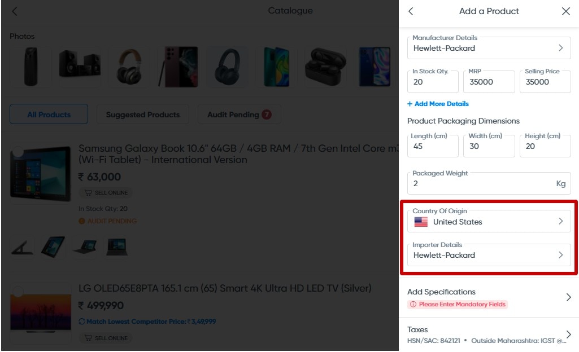Click the Add More Details link

point(438,104)
